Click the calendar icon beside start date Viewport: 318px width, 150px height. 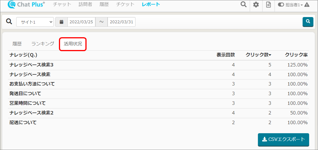[61, 22]
